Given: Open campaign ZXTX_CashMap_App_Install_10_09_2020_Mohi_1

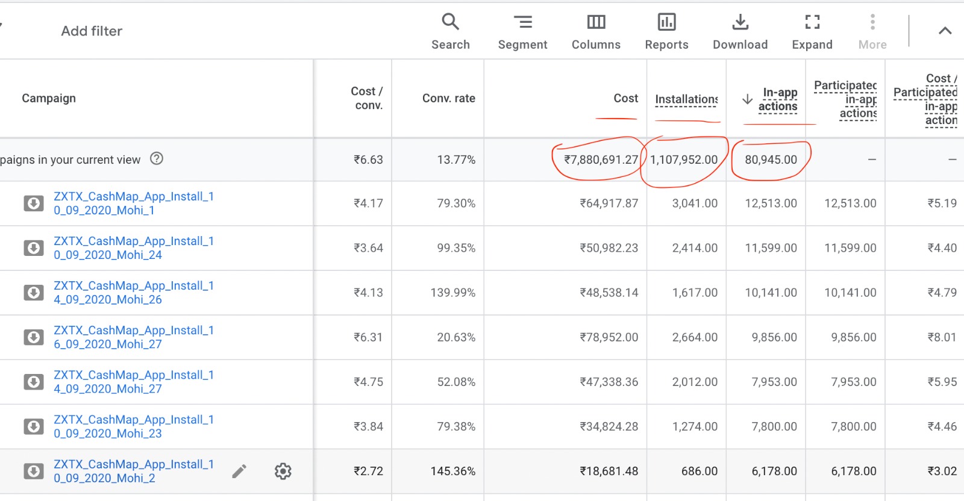Looking at the screenshot, I should pyautogui.click(x=134, y=203).
